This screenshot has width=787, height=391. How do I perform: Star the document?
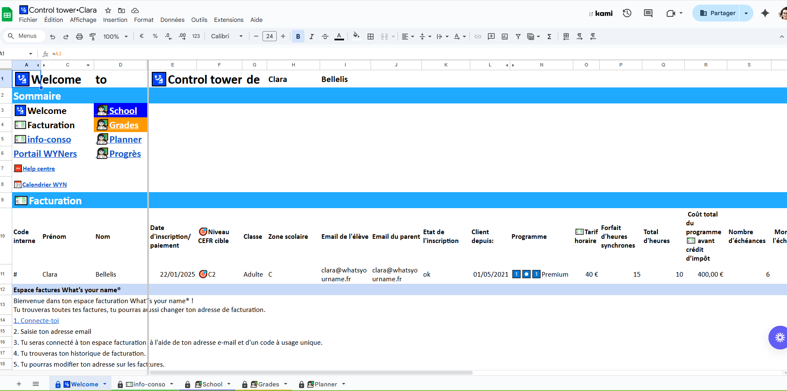coord(108,10)
